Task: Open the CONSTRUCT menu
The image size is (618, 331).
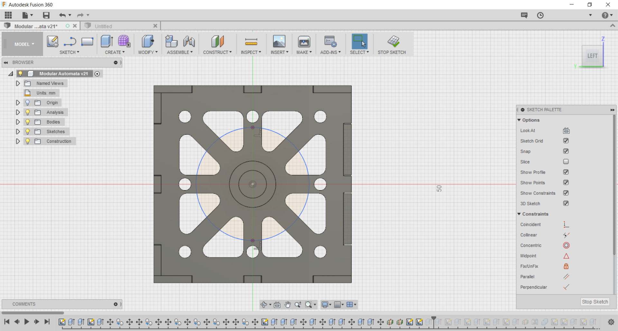Action: click(x=217, y=52)
